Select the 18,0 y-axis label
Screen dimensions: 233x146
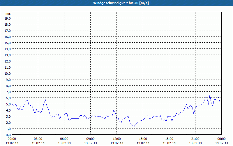(8, 24)
